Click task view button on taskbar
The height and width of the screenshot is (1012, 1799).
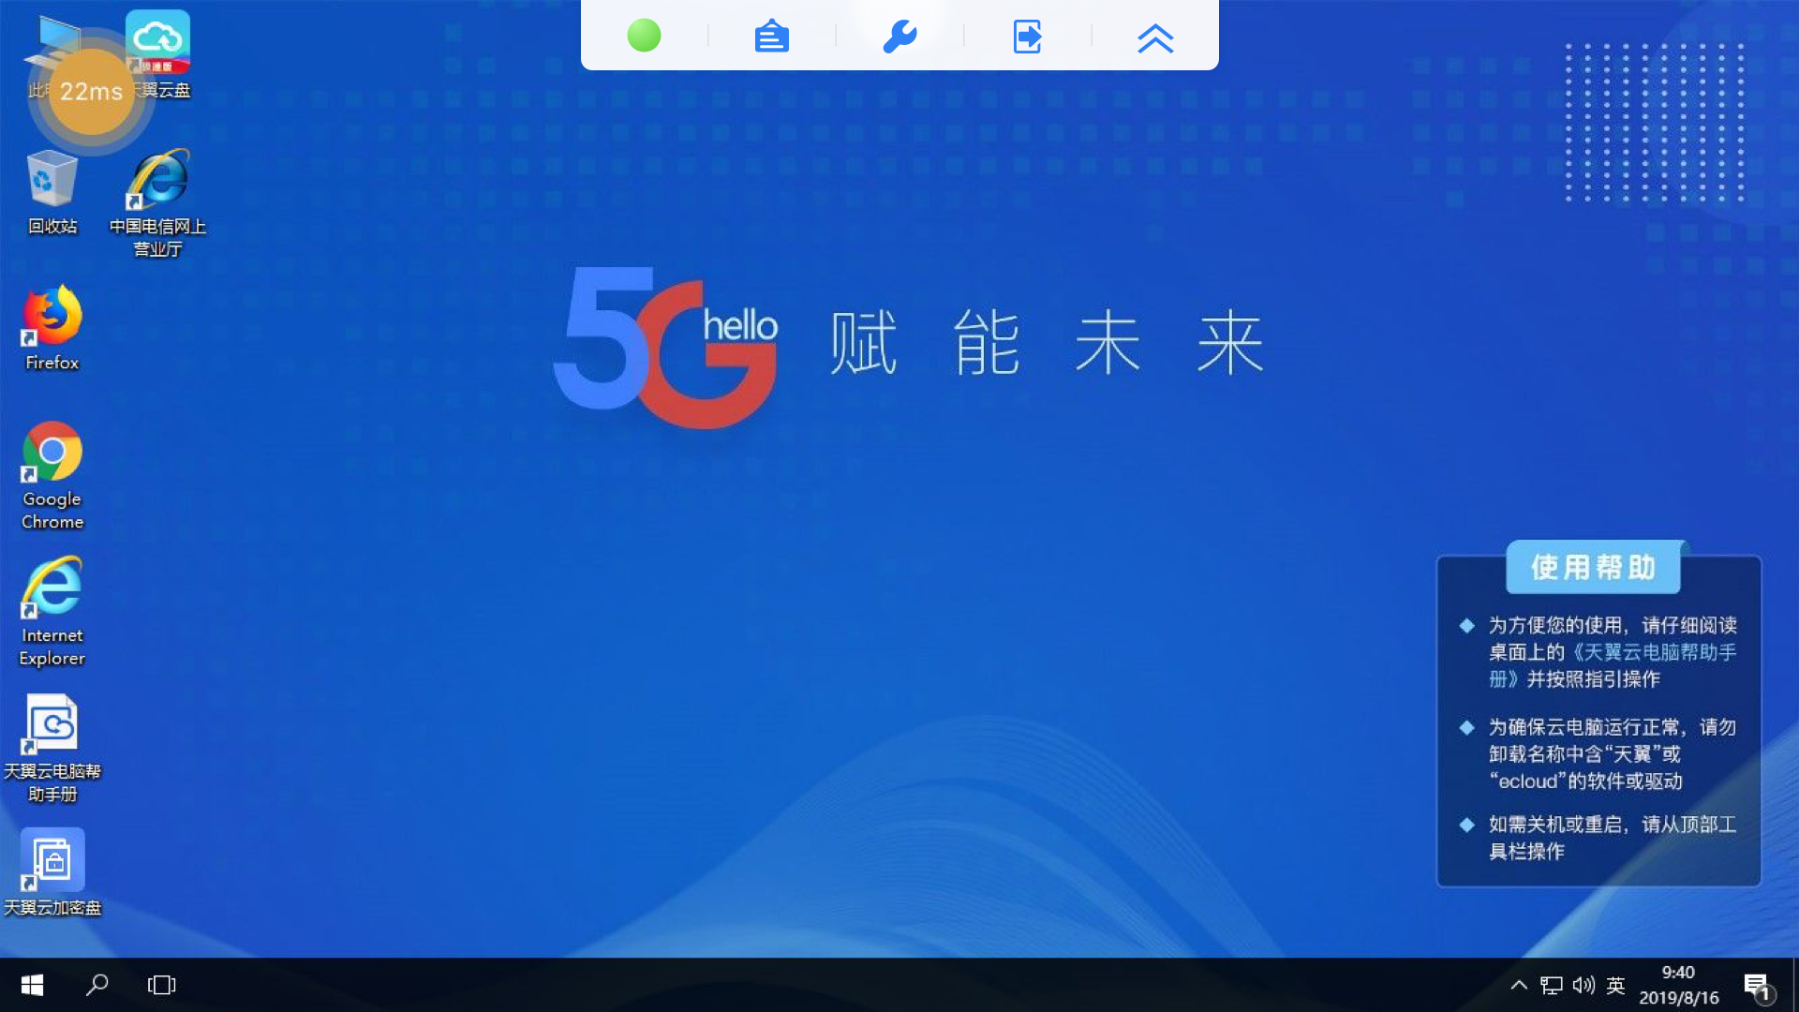(160, 985)
